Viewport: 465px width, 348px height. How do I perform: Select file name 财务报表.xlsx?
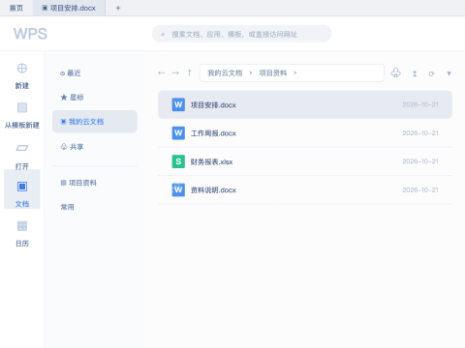click(x=211, y=161)
